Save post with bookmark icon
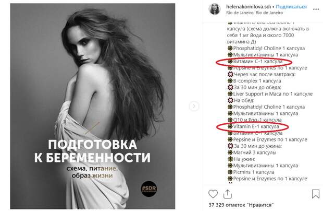The height and width of the screenshot is (211, 323). coord(316,194)
